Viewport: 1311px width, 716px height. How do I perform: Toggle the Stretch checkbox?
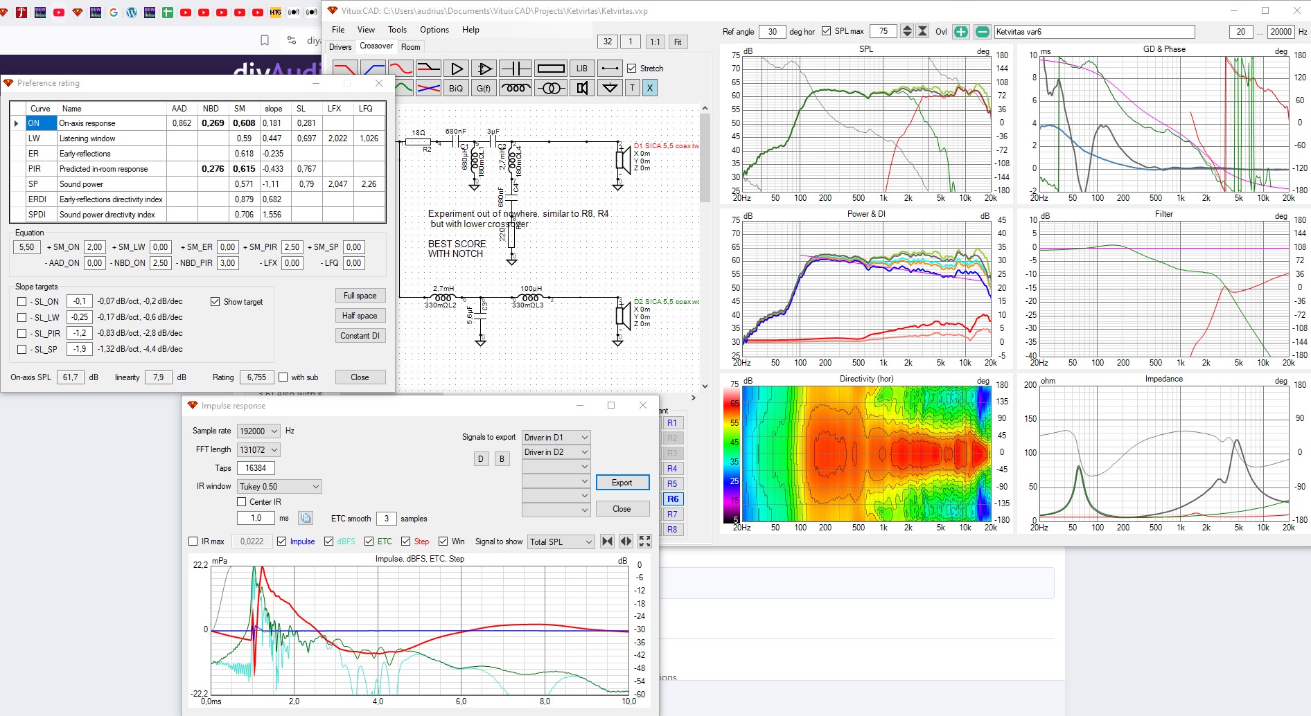click(x=631, y=69)
